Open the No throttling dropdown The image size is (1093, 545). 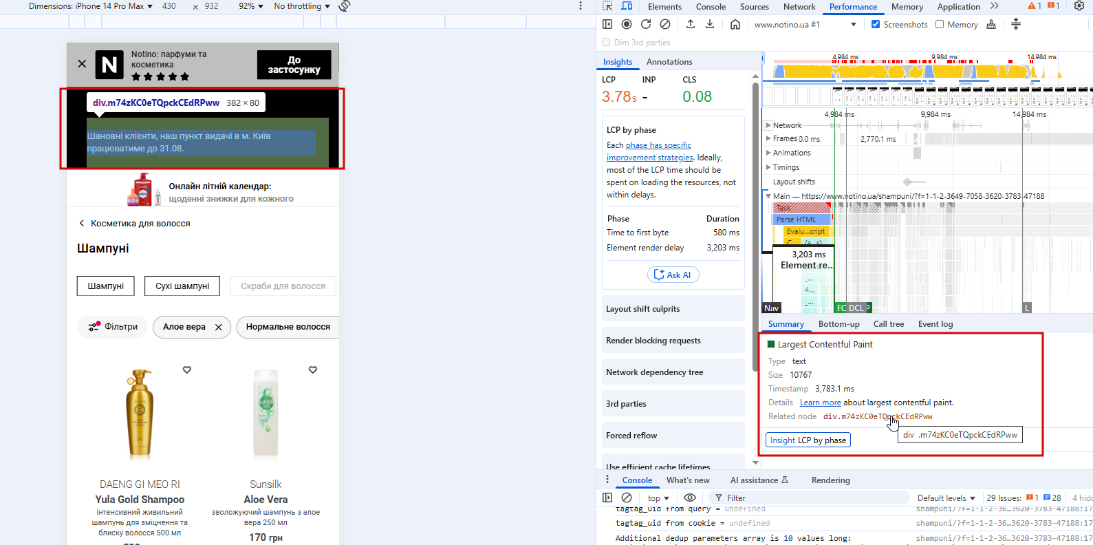pyautogui.click(x=302, y=6)
